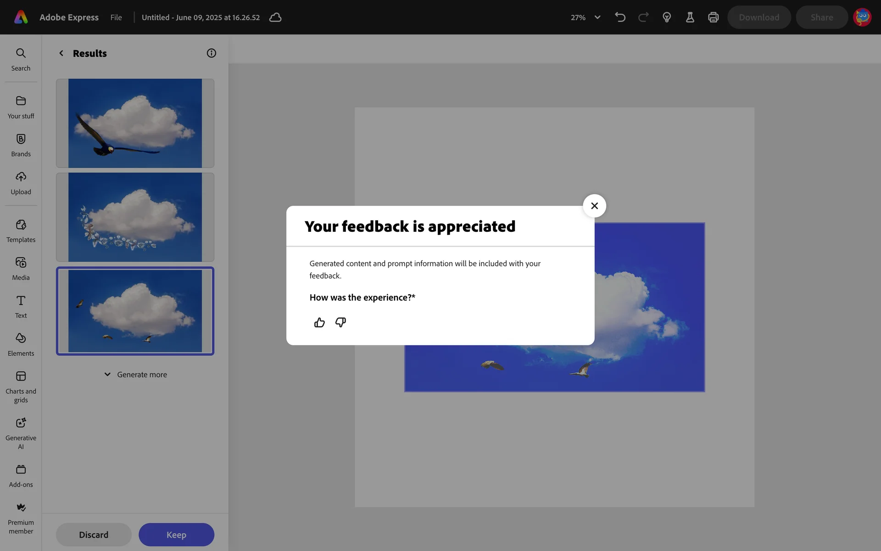Expand the Generate more option
This screenshot has height=551, width=881.
pos(135,375)
